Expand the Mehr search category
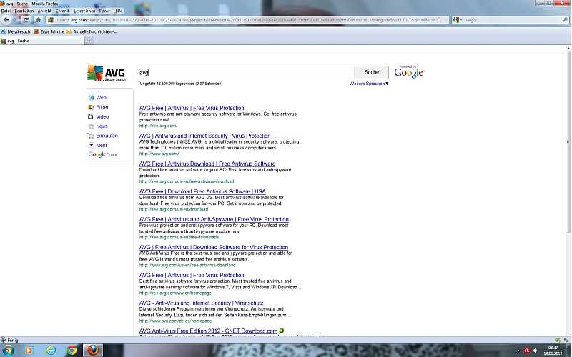 [98, 145]
